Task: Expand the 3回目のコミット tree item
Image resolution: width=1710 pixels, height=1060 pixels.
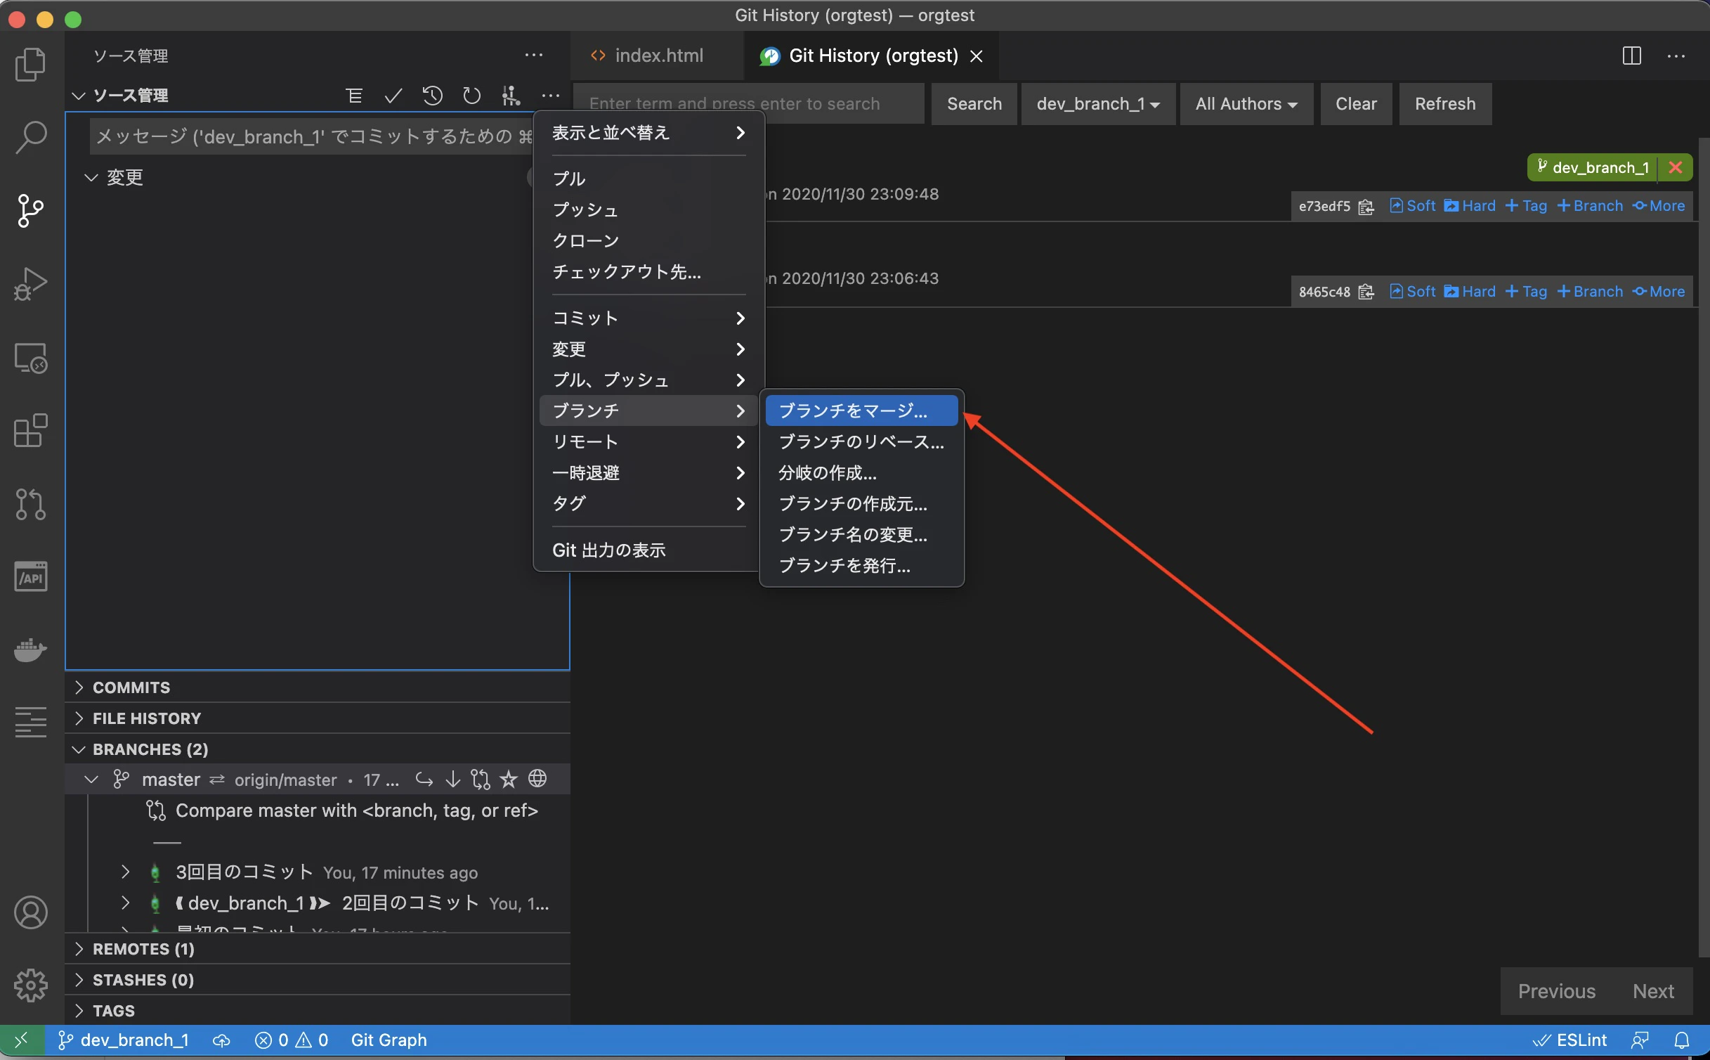Action: coord(125,872)
